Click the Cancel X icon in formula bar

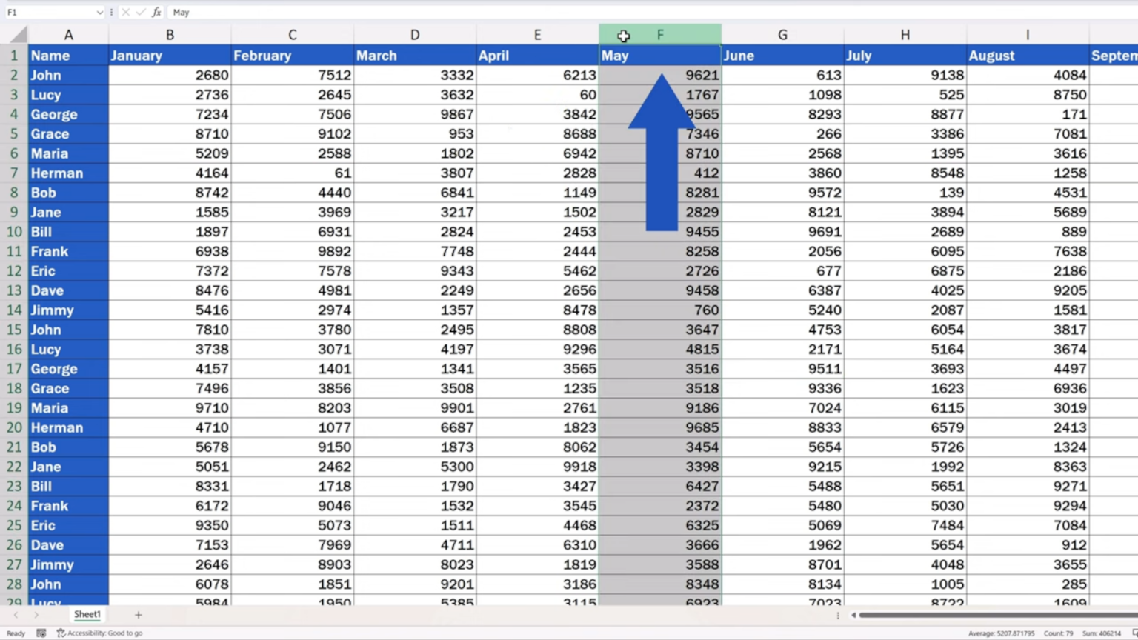[x=125, y=13]
